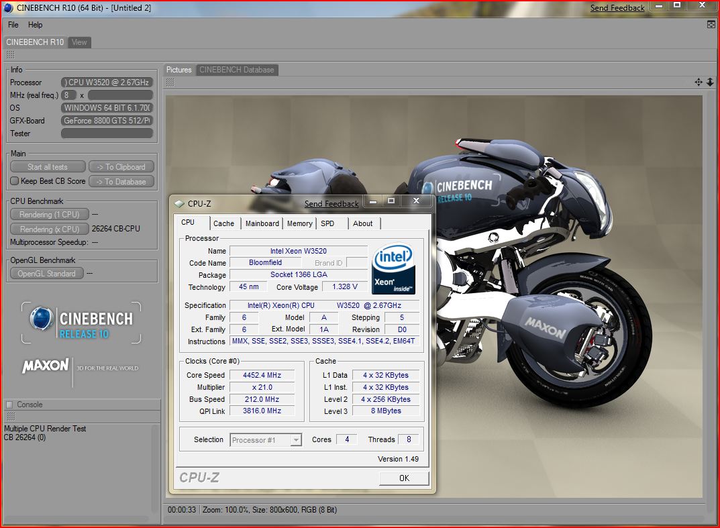Click the MHz multiplier field showing 8
The image size is (720, 528).
[x=68, y=95]
